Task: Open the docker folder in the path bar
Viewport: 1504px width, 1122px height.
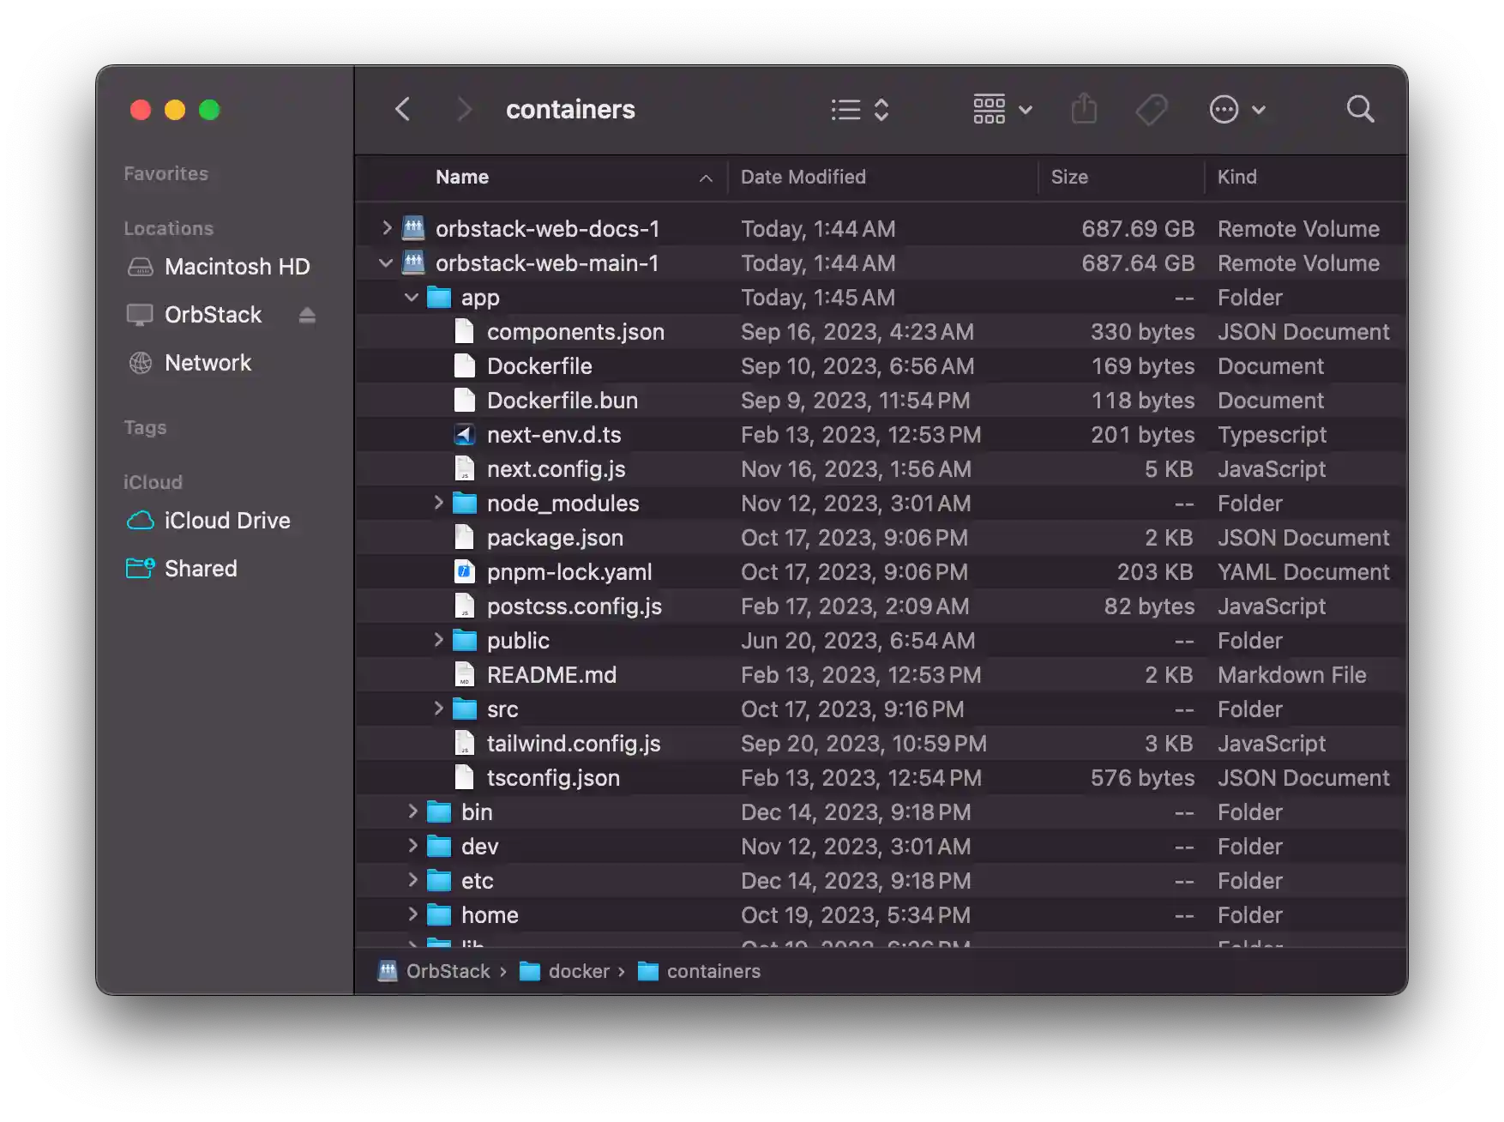Action: point(579,971)
